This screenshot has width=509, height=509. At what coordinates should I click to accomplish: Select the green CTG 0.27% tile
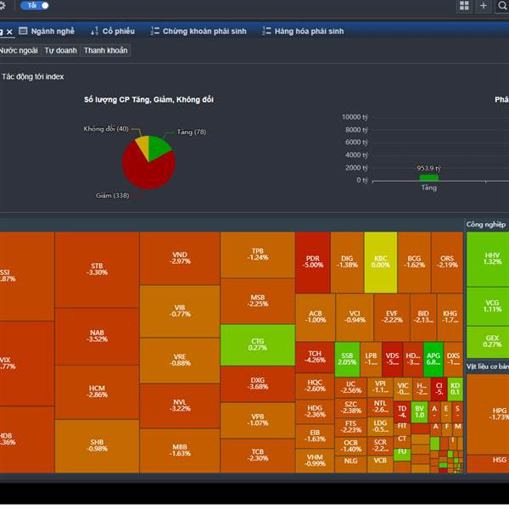point(258,344)
